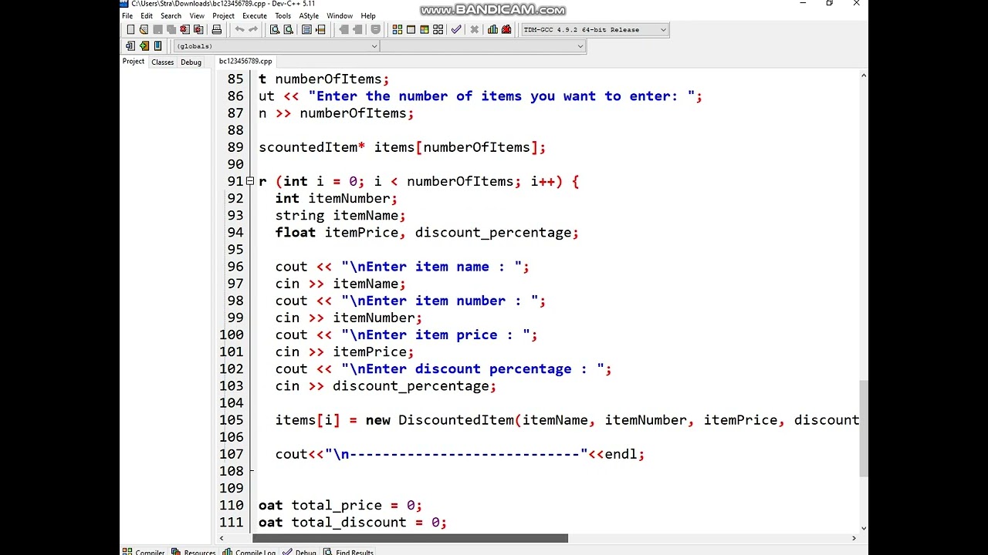Screen dimensions: 988x555
Task: Switch to the Classes sidebar tab
Action: click(163, 62)
